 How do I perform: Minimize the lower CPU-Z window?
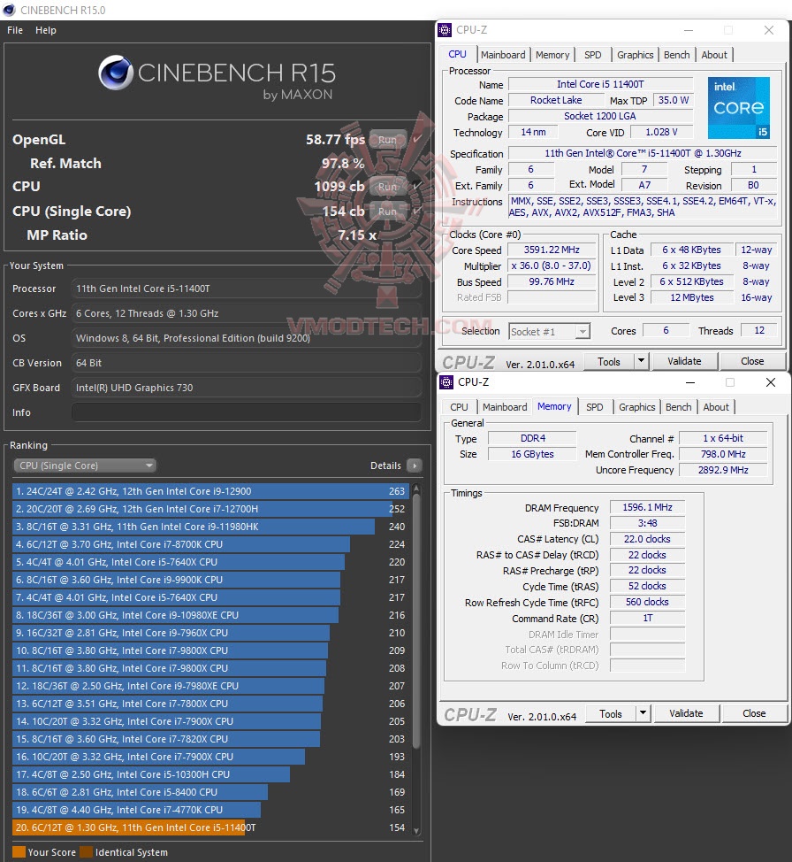coord(690,382)
